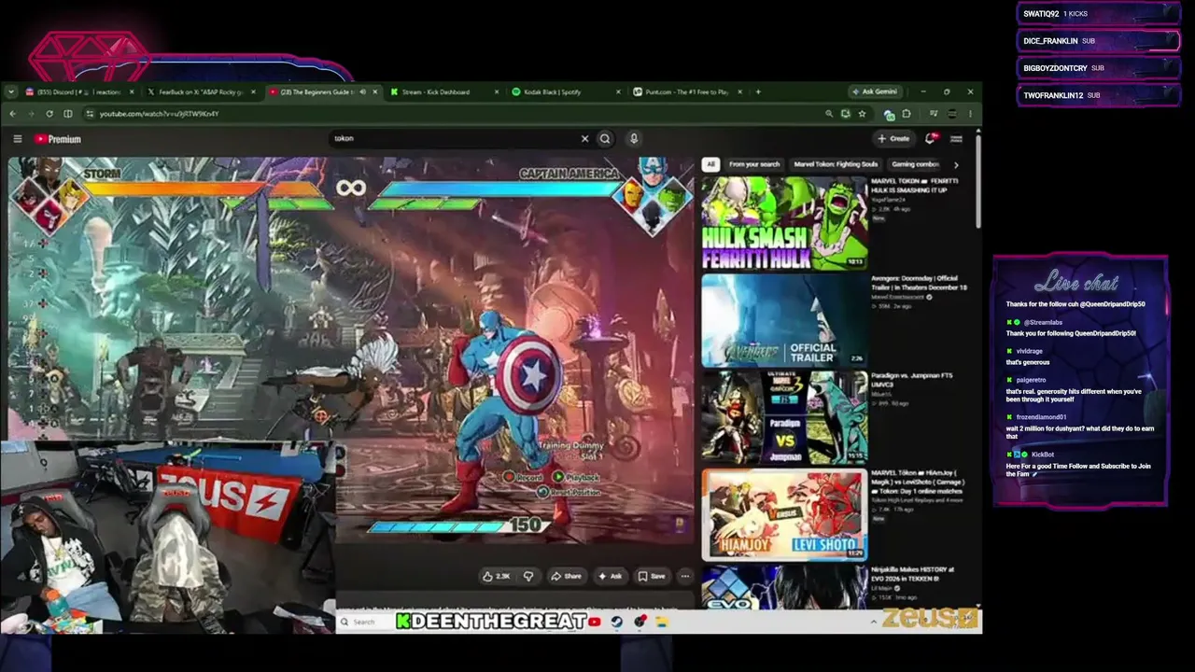
Task: Open the YouTube account menu icon
Action: pyautogui.click(x=956, y=138)
